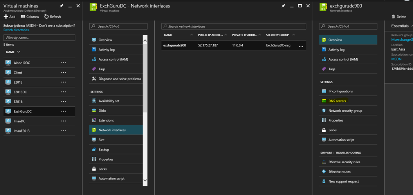Select E2016 virtual machine

[x=39, y=102]
